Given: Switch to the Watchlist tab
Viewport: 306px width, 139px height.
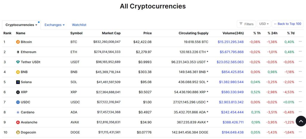Looking at the screenshot, I should click(79, 25).
